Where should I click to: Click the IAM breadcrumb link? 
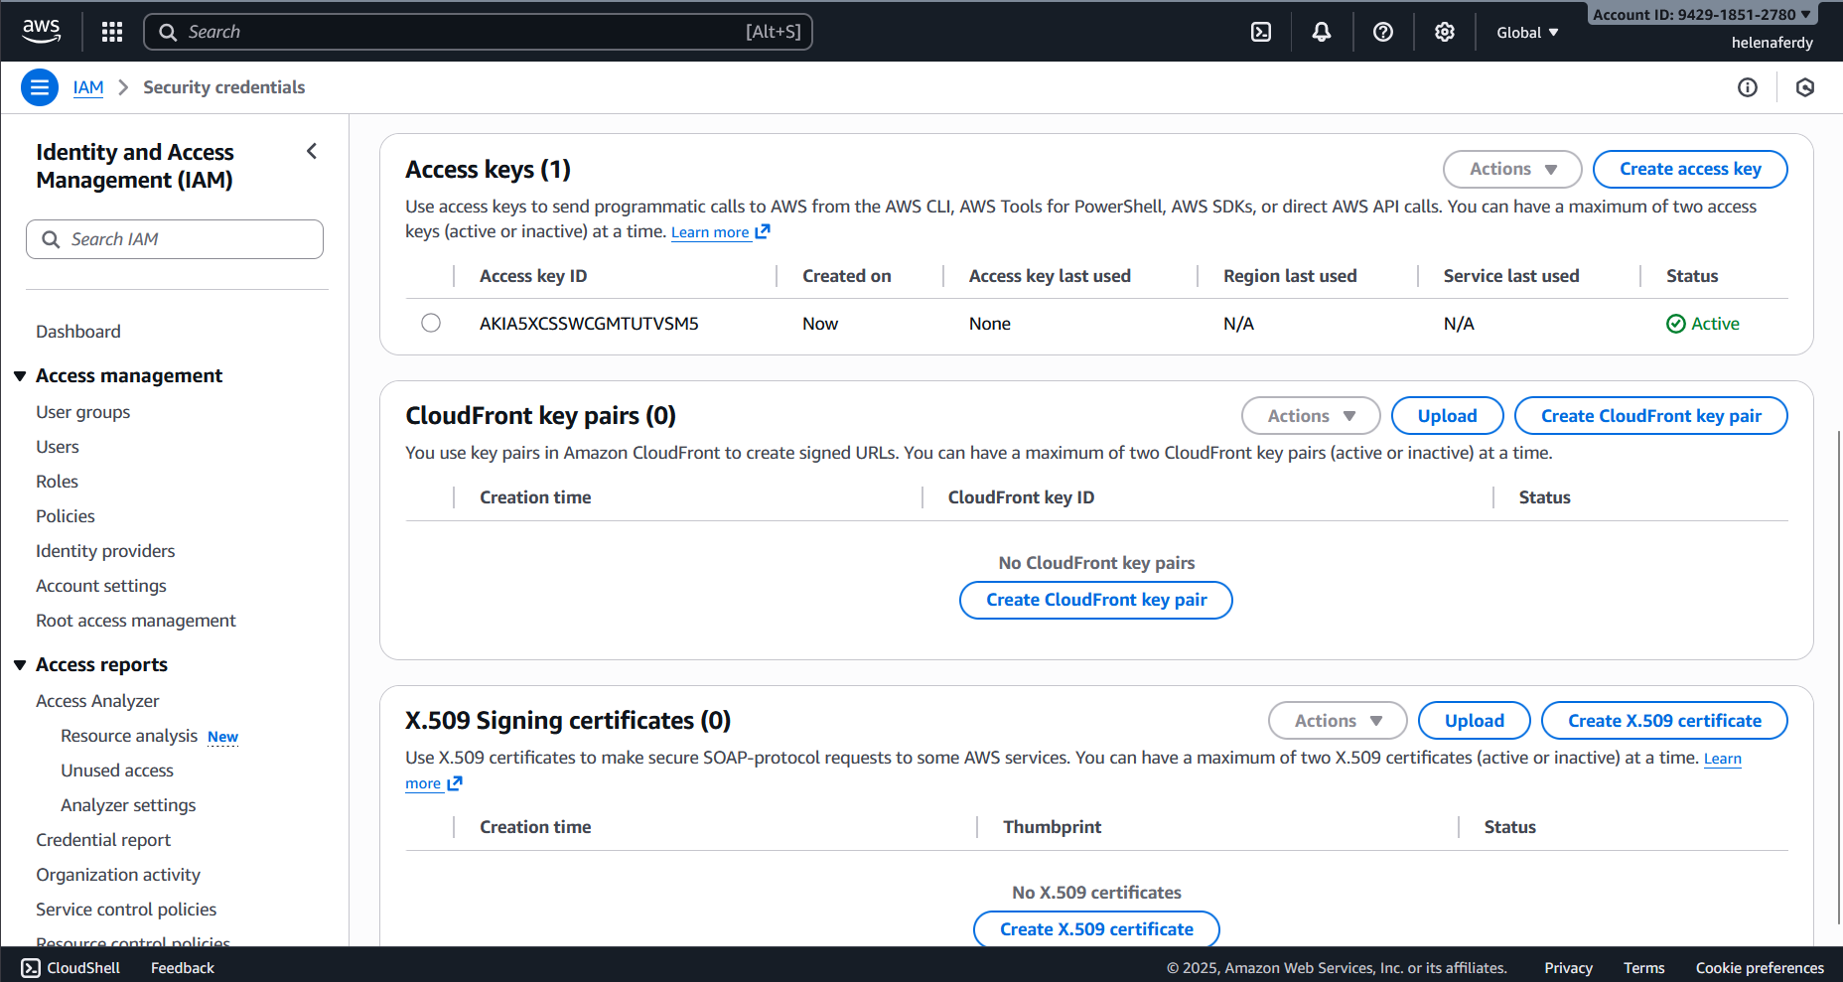point(88,87)
